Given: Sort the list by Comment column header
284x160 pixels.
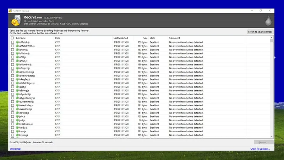Looking at the screenshot, I should (174, 38).
